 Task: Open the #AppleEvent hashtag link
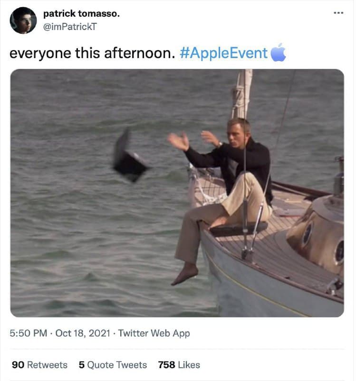[224, 53]
